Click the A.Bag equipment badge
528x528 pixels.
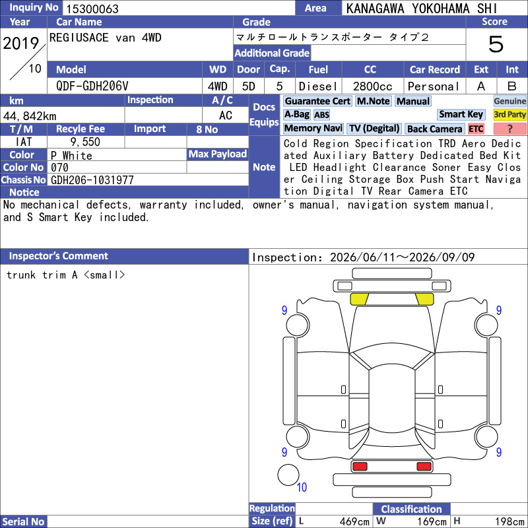tap(296, 114)
